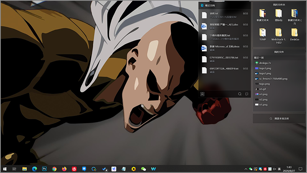The width and height of the screenshot is (307, 173).
Task: Open deskgo.7z in the file list
Action: coord(266,63)
